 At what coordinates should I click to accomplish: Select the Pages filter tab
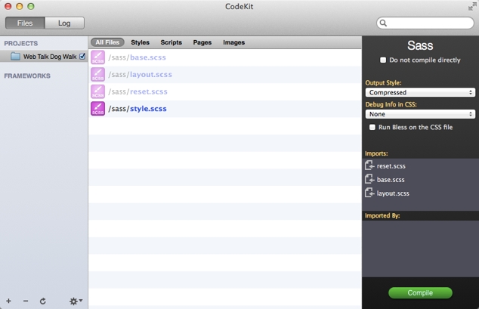point(202,42)
